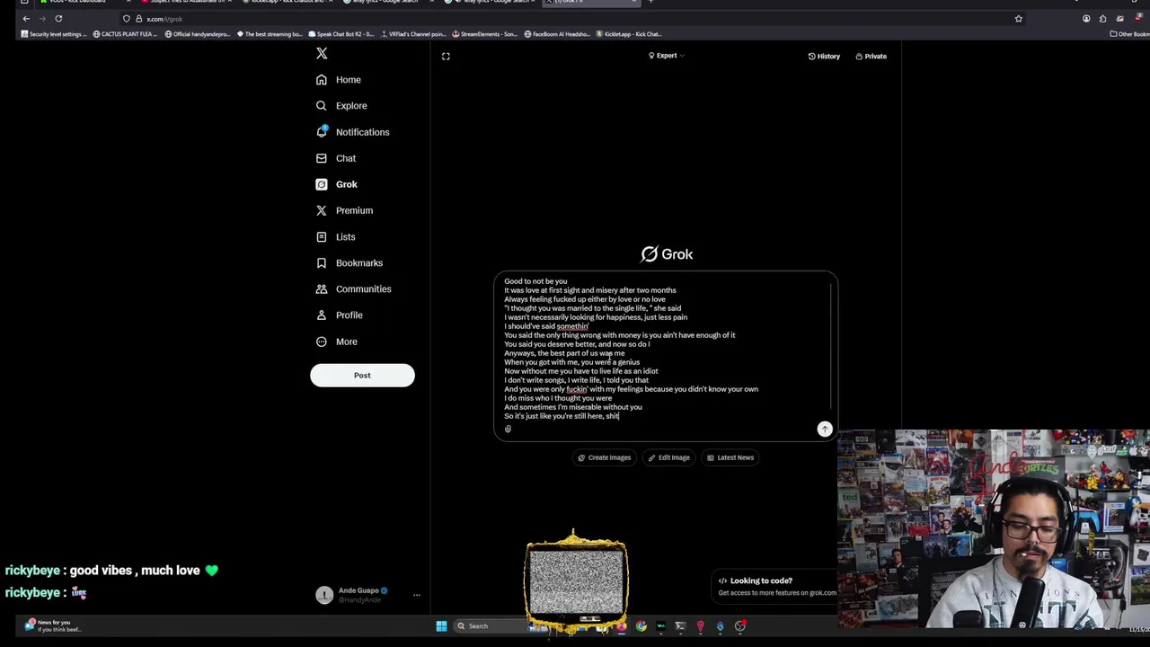
Task: Open Chrome from the taskbar
Action: pos(641,626)
